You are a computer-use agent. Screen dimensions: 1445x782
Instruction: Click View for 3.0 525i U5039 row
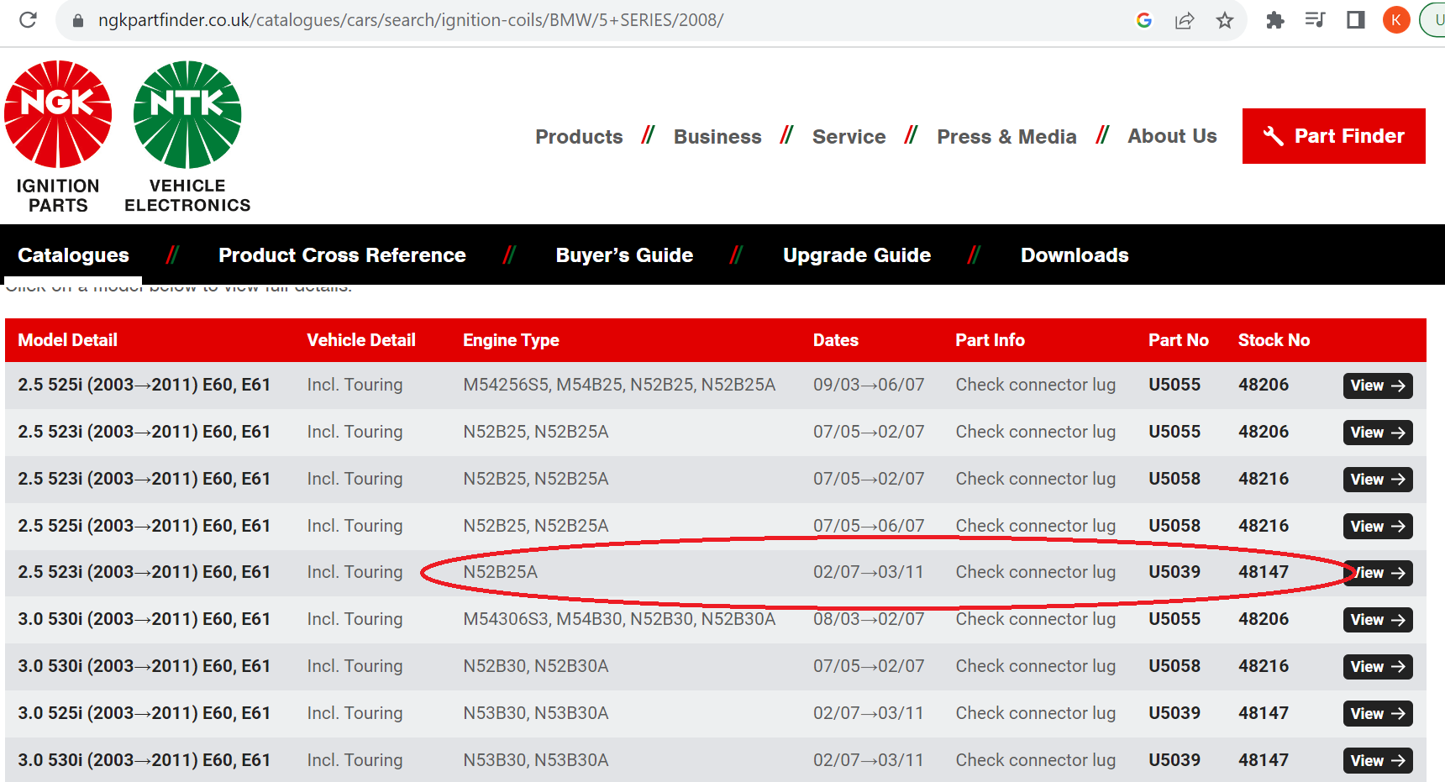(1377, 714)
